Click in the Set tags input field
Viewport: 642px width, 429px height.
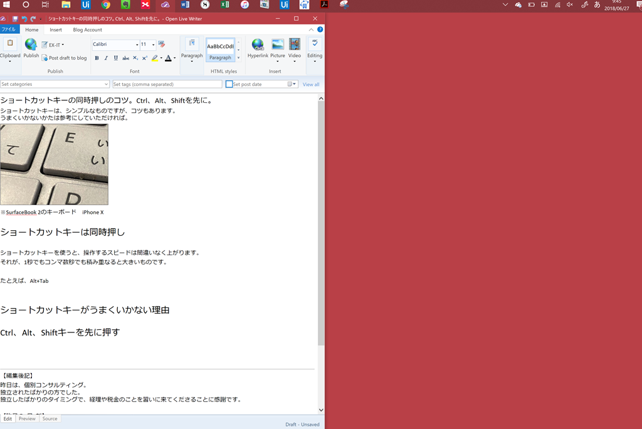tap(167, 84)
